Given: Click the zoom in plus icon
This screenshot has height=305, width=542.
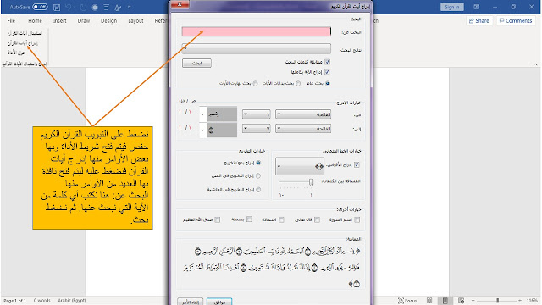Looking at the screenshot, I should click(x=520, y=301).
